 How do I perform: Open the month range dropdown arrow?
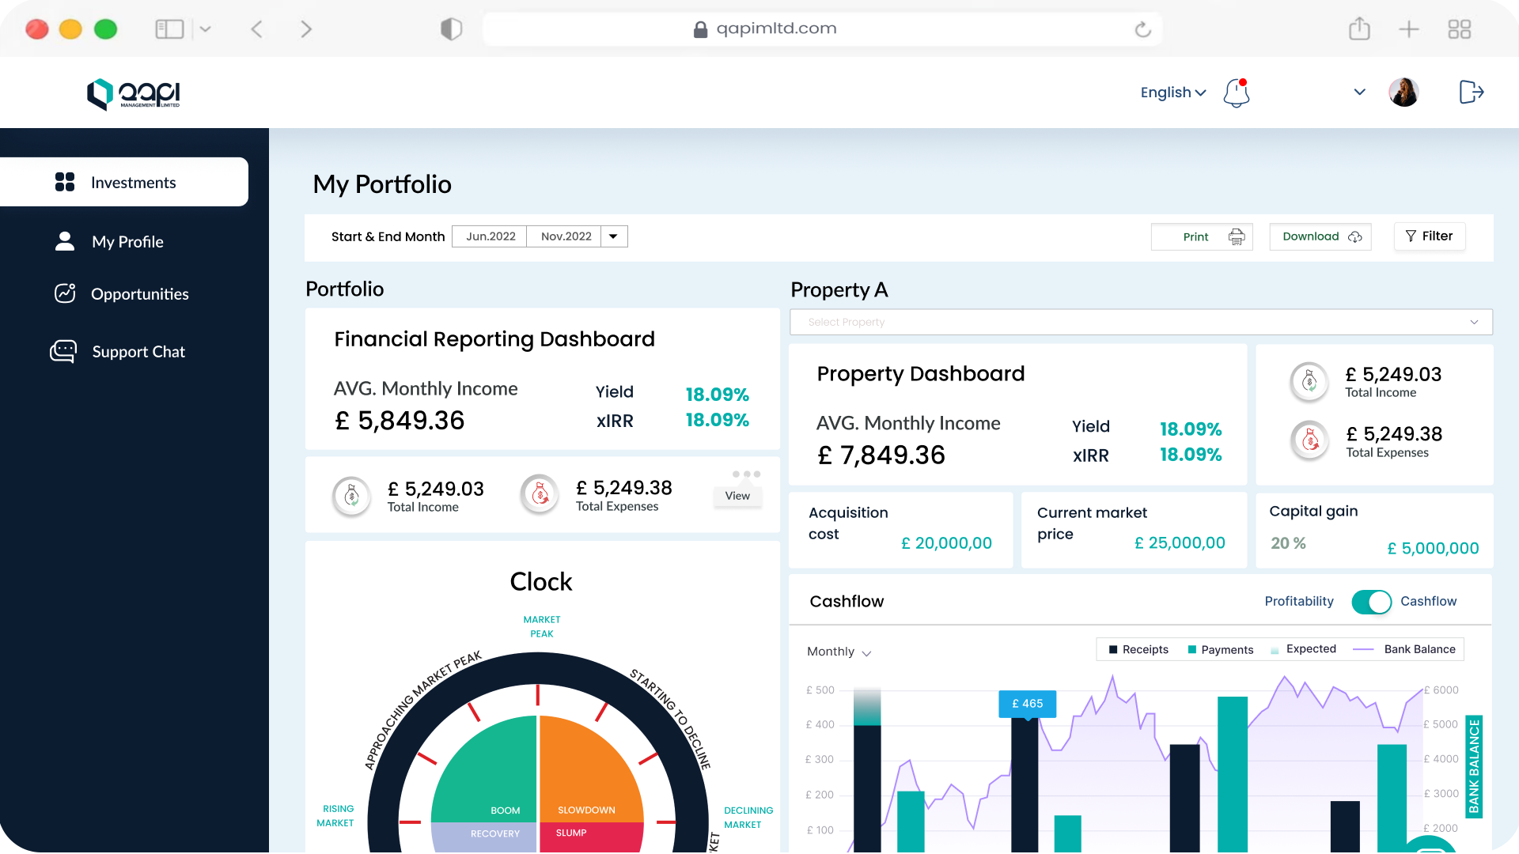tap(614, 236)
